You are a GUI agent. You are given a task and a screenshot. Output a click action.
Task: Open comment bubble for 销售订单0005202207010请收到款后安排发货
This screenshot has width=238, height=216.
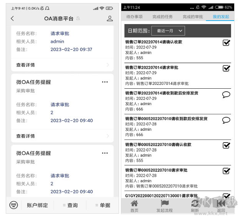coord(226,120)
